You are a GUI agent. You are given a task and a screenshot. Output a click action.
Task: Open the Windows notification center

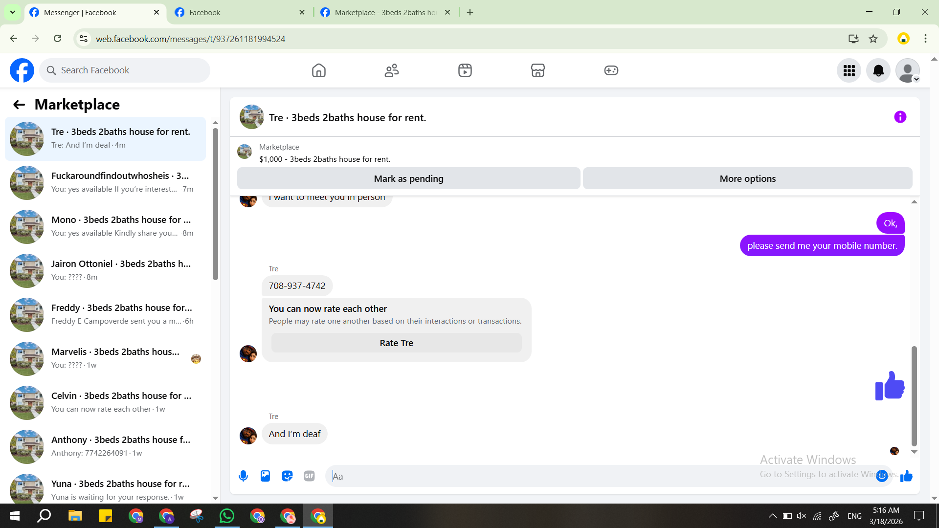[919, 516]
